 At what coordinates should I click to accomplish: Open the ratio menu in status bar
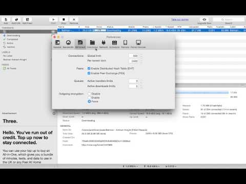click(x=171, y=166)
